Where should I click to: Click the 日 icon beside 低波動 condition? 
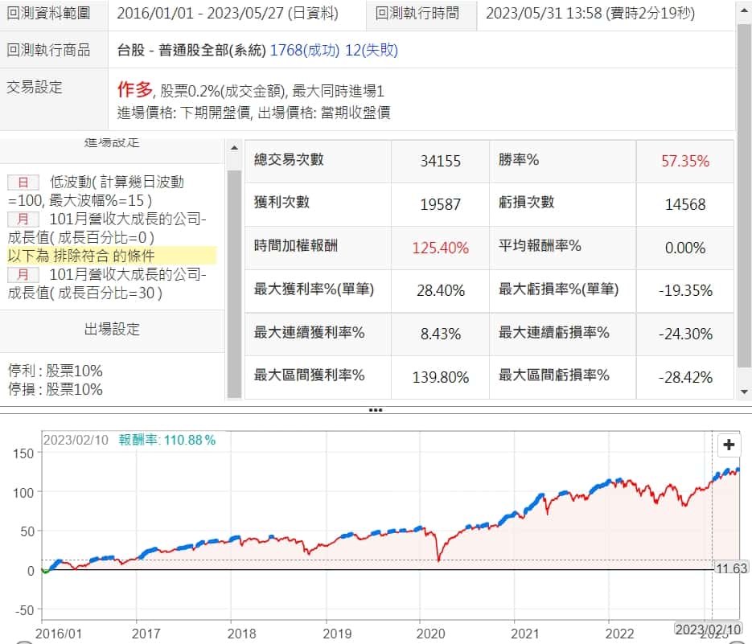23,183
